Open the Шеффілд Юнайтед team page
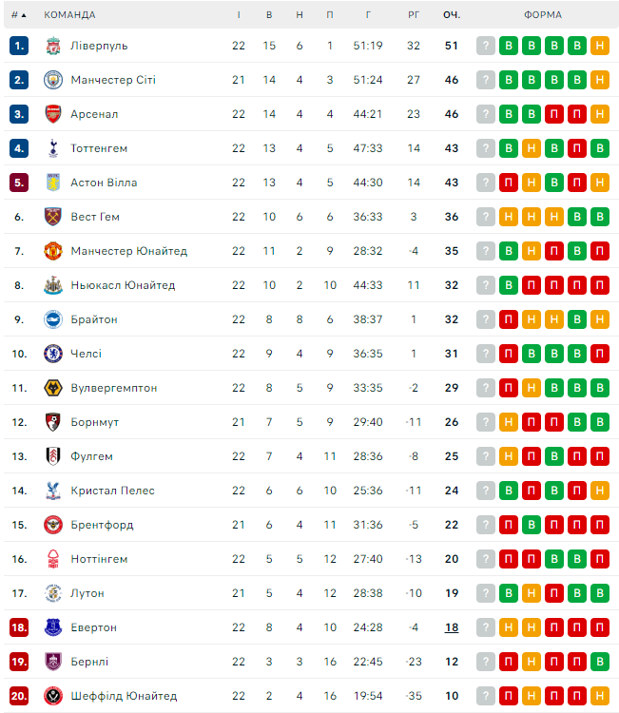The image size is (619, 713). pyautogui.click(x=124, y=696)
